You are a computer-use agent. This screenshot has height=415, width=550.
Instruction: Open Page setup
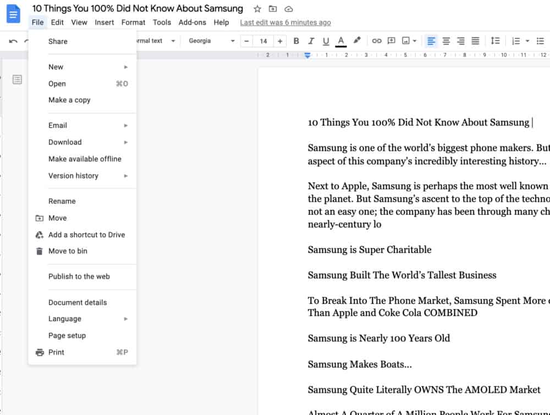[82, 336]
